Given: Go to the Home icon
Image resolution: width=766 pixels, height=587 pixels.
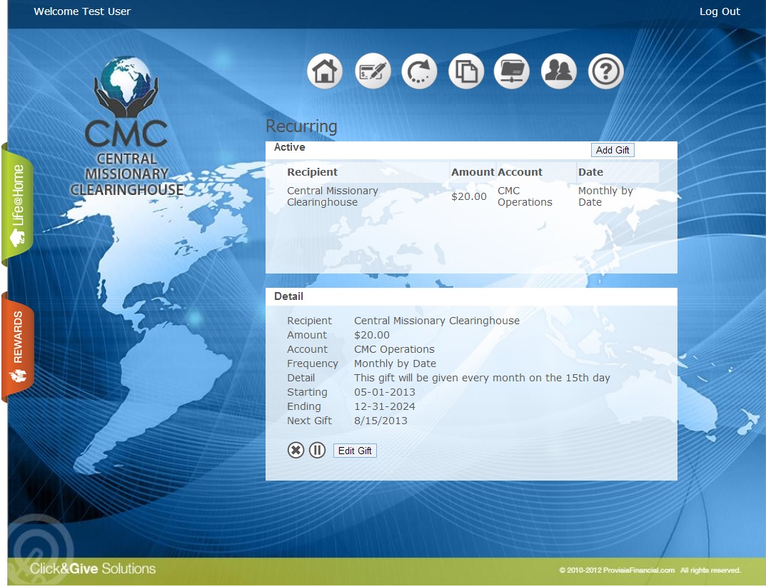Looking at the screenshot, I should pyautogui.click(x=325, y=71).
